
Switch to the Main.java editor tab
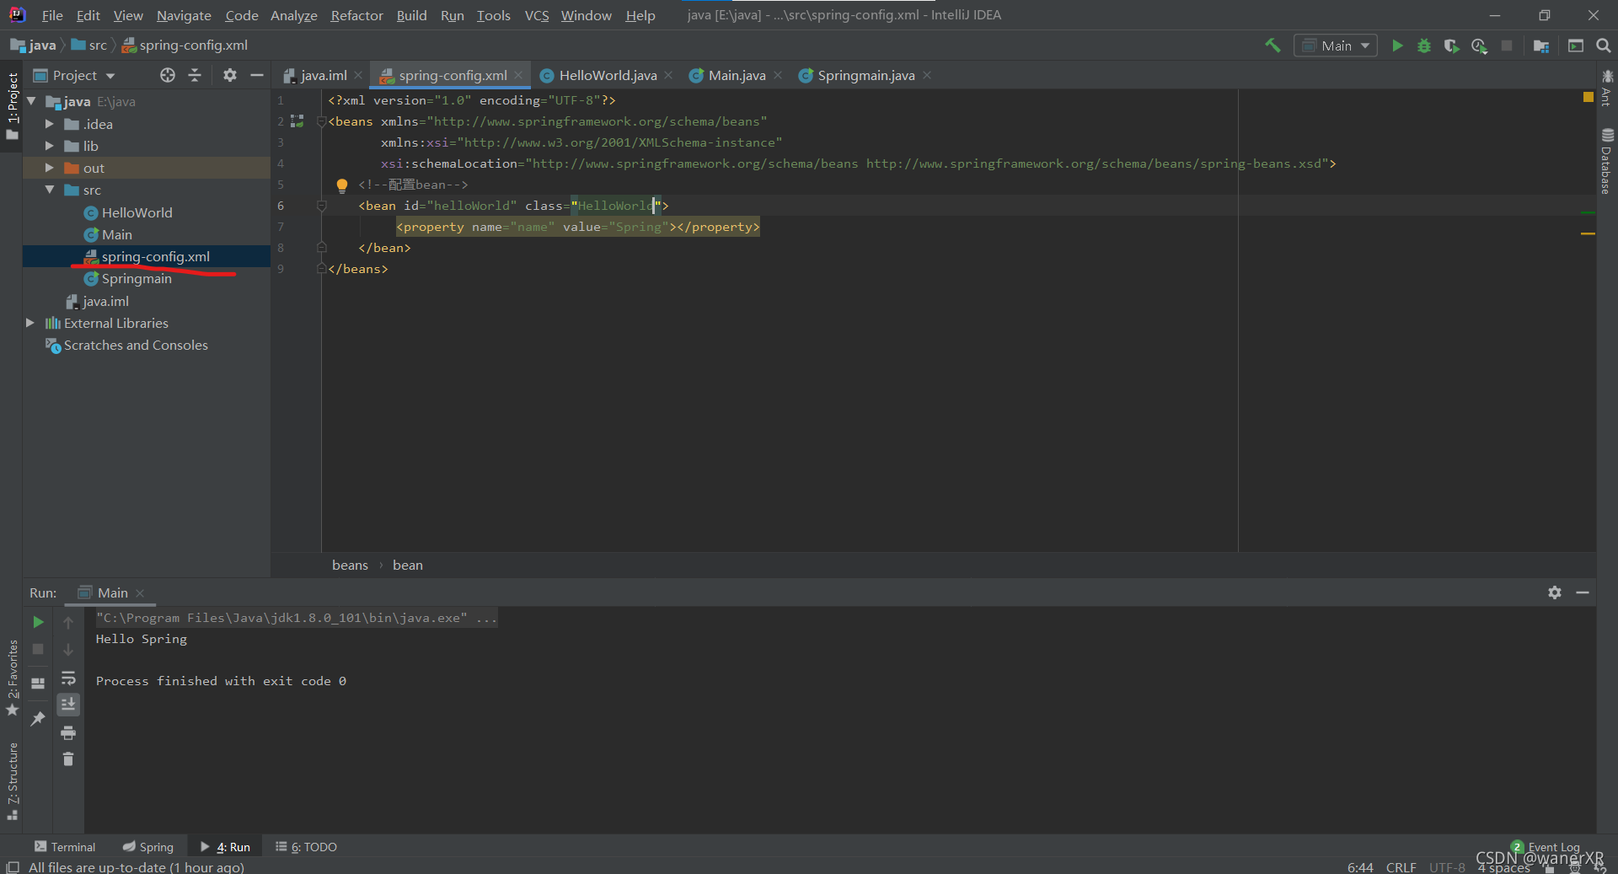(x=737, y=75)
